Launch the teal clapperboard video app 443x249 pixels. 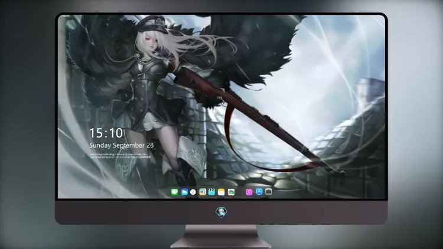(x=211, y=192)
